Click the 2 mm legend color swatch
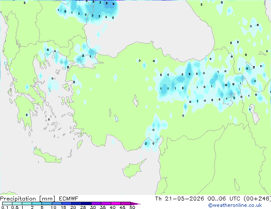Image resolution: width=271 pixels, height=209 pixels. [x=37, y=203]
